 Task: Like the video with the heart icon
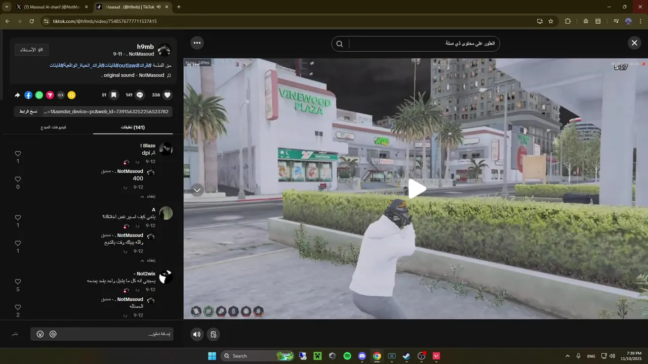click(168, 95)
